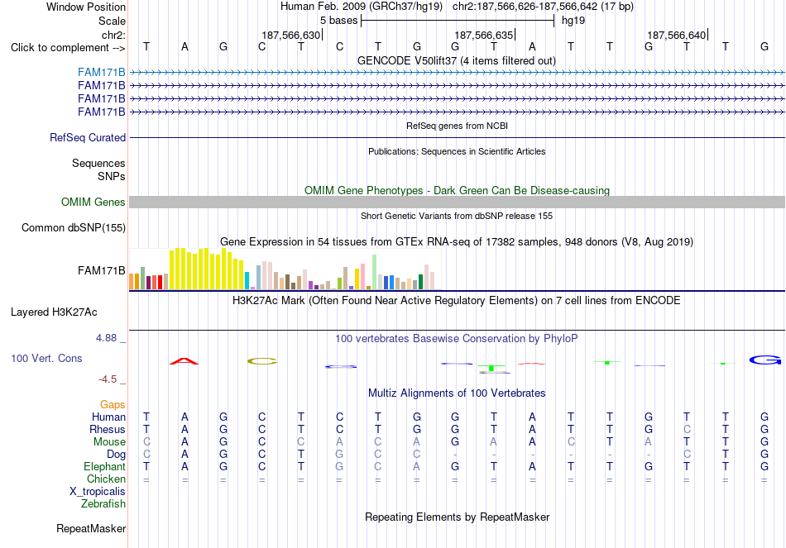
Task: Click the 'Chicken' species row label
Action: tap(106, 479)
